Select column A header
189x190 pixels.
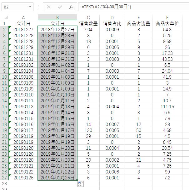pos(23,17)
